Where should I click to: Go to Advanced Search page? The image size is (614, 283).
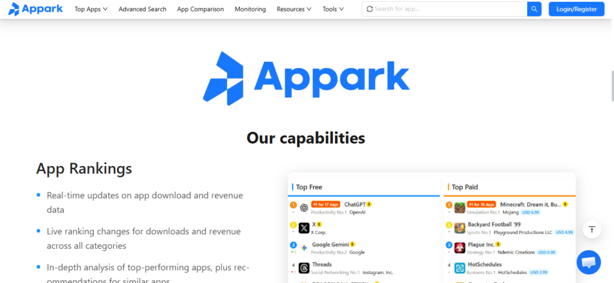(142, 9)
